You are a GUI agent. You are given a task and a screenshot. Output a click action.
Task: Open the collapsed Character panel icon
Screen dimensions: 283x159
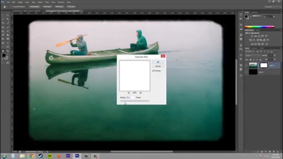click(x=241, y=55)
